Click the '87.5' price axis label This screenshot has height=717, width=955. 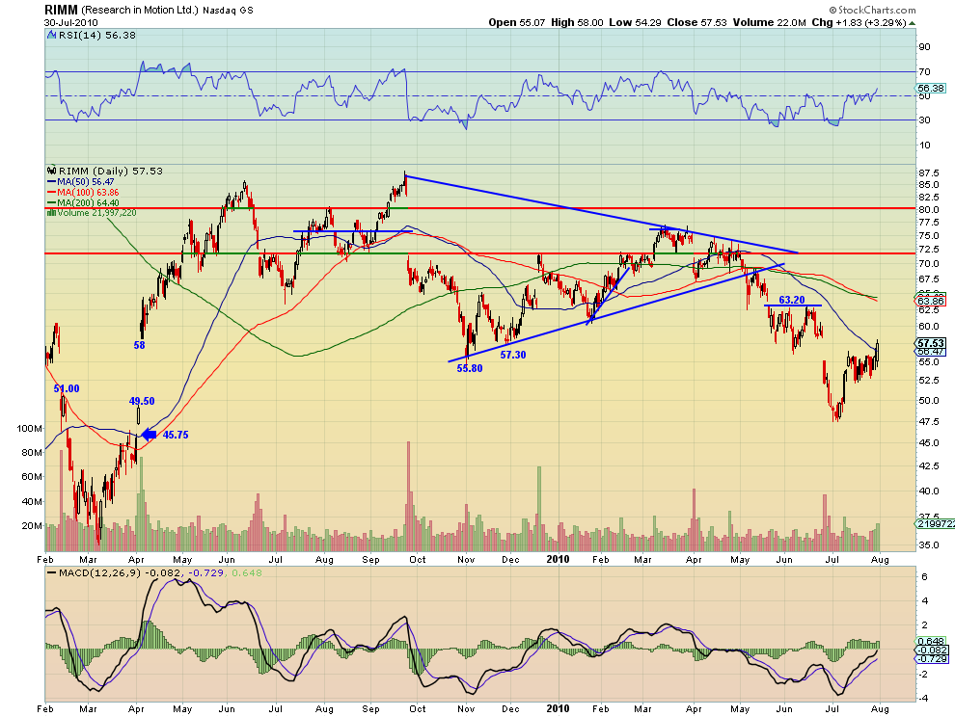point(929,173)
